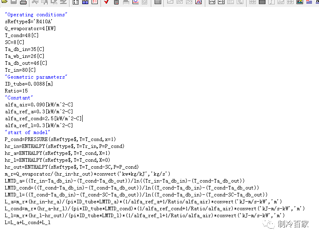Click the Paste toolbar icon
The height and width of the screenshot is (238, 319).
click(x=54, y=2)
